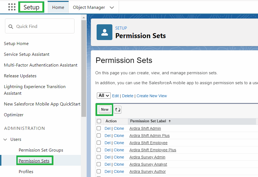Open the Object Manager dropdown arrow
The height and width of the screenshot is (177, 258).
click(112, 7)
